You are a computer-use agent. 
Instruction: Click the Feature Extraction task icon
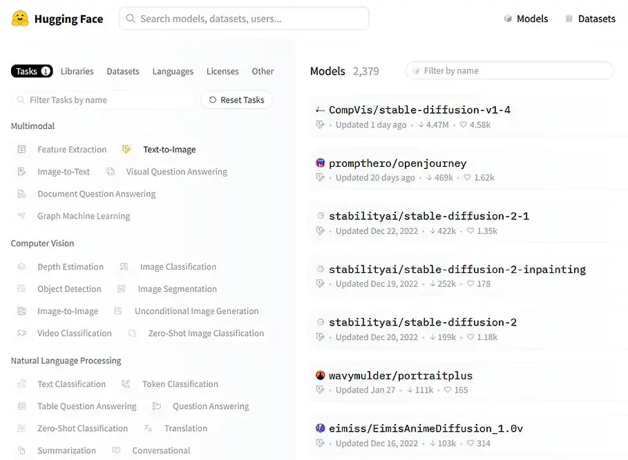point(21,150)
